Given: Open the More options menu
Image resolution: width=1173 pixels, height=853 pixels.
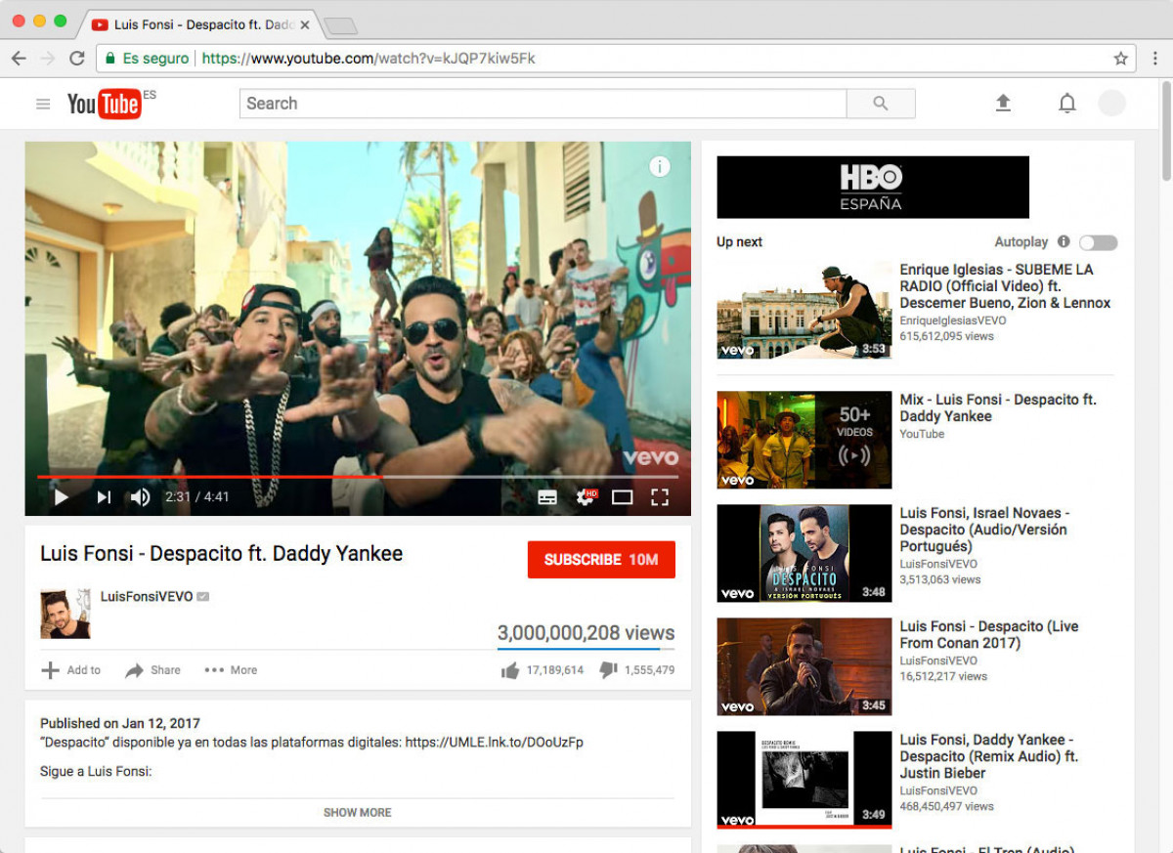Looking at the screenshot, I should (x=231, y=670).
